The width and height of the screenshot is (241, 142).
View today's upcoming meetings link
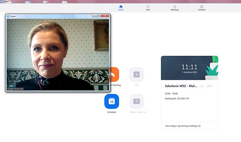[182, 126]
